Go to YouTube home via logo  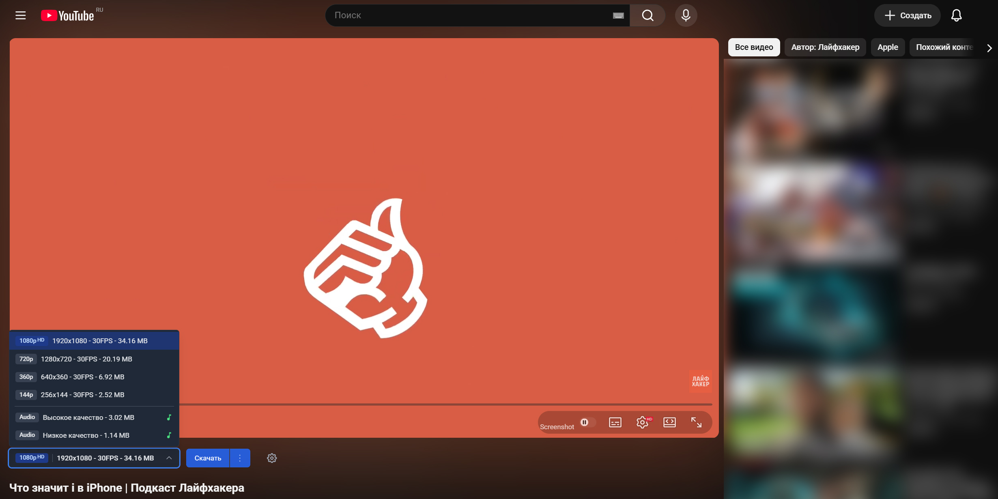point(67,15)
